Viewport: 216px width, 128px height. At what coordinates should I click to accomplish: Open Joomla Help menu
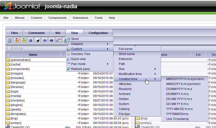pos(112,18)
